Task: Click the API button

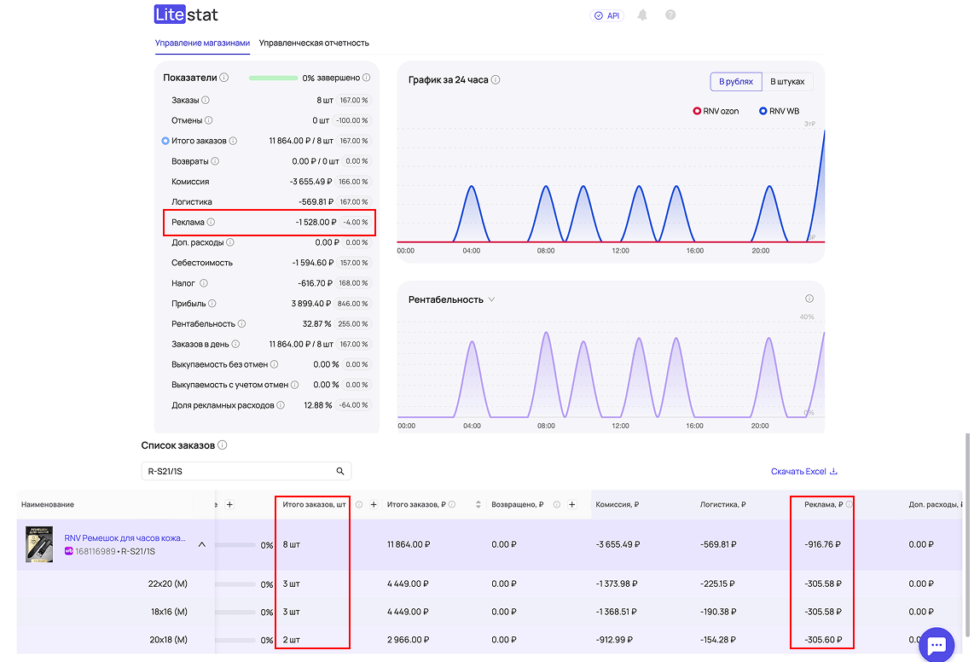Action: point(606,15)
